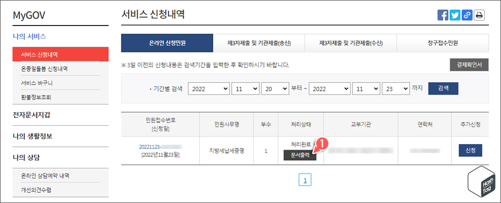Open 전자문서지갑 section
Viewport: 501px width, 203px height.
[31, 115]
